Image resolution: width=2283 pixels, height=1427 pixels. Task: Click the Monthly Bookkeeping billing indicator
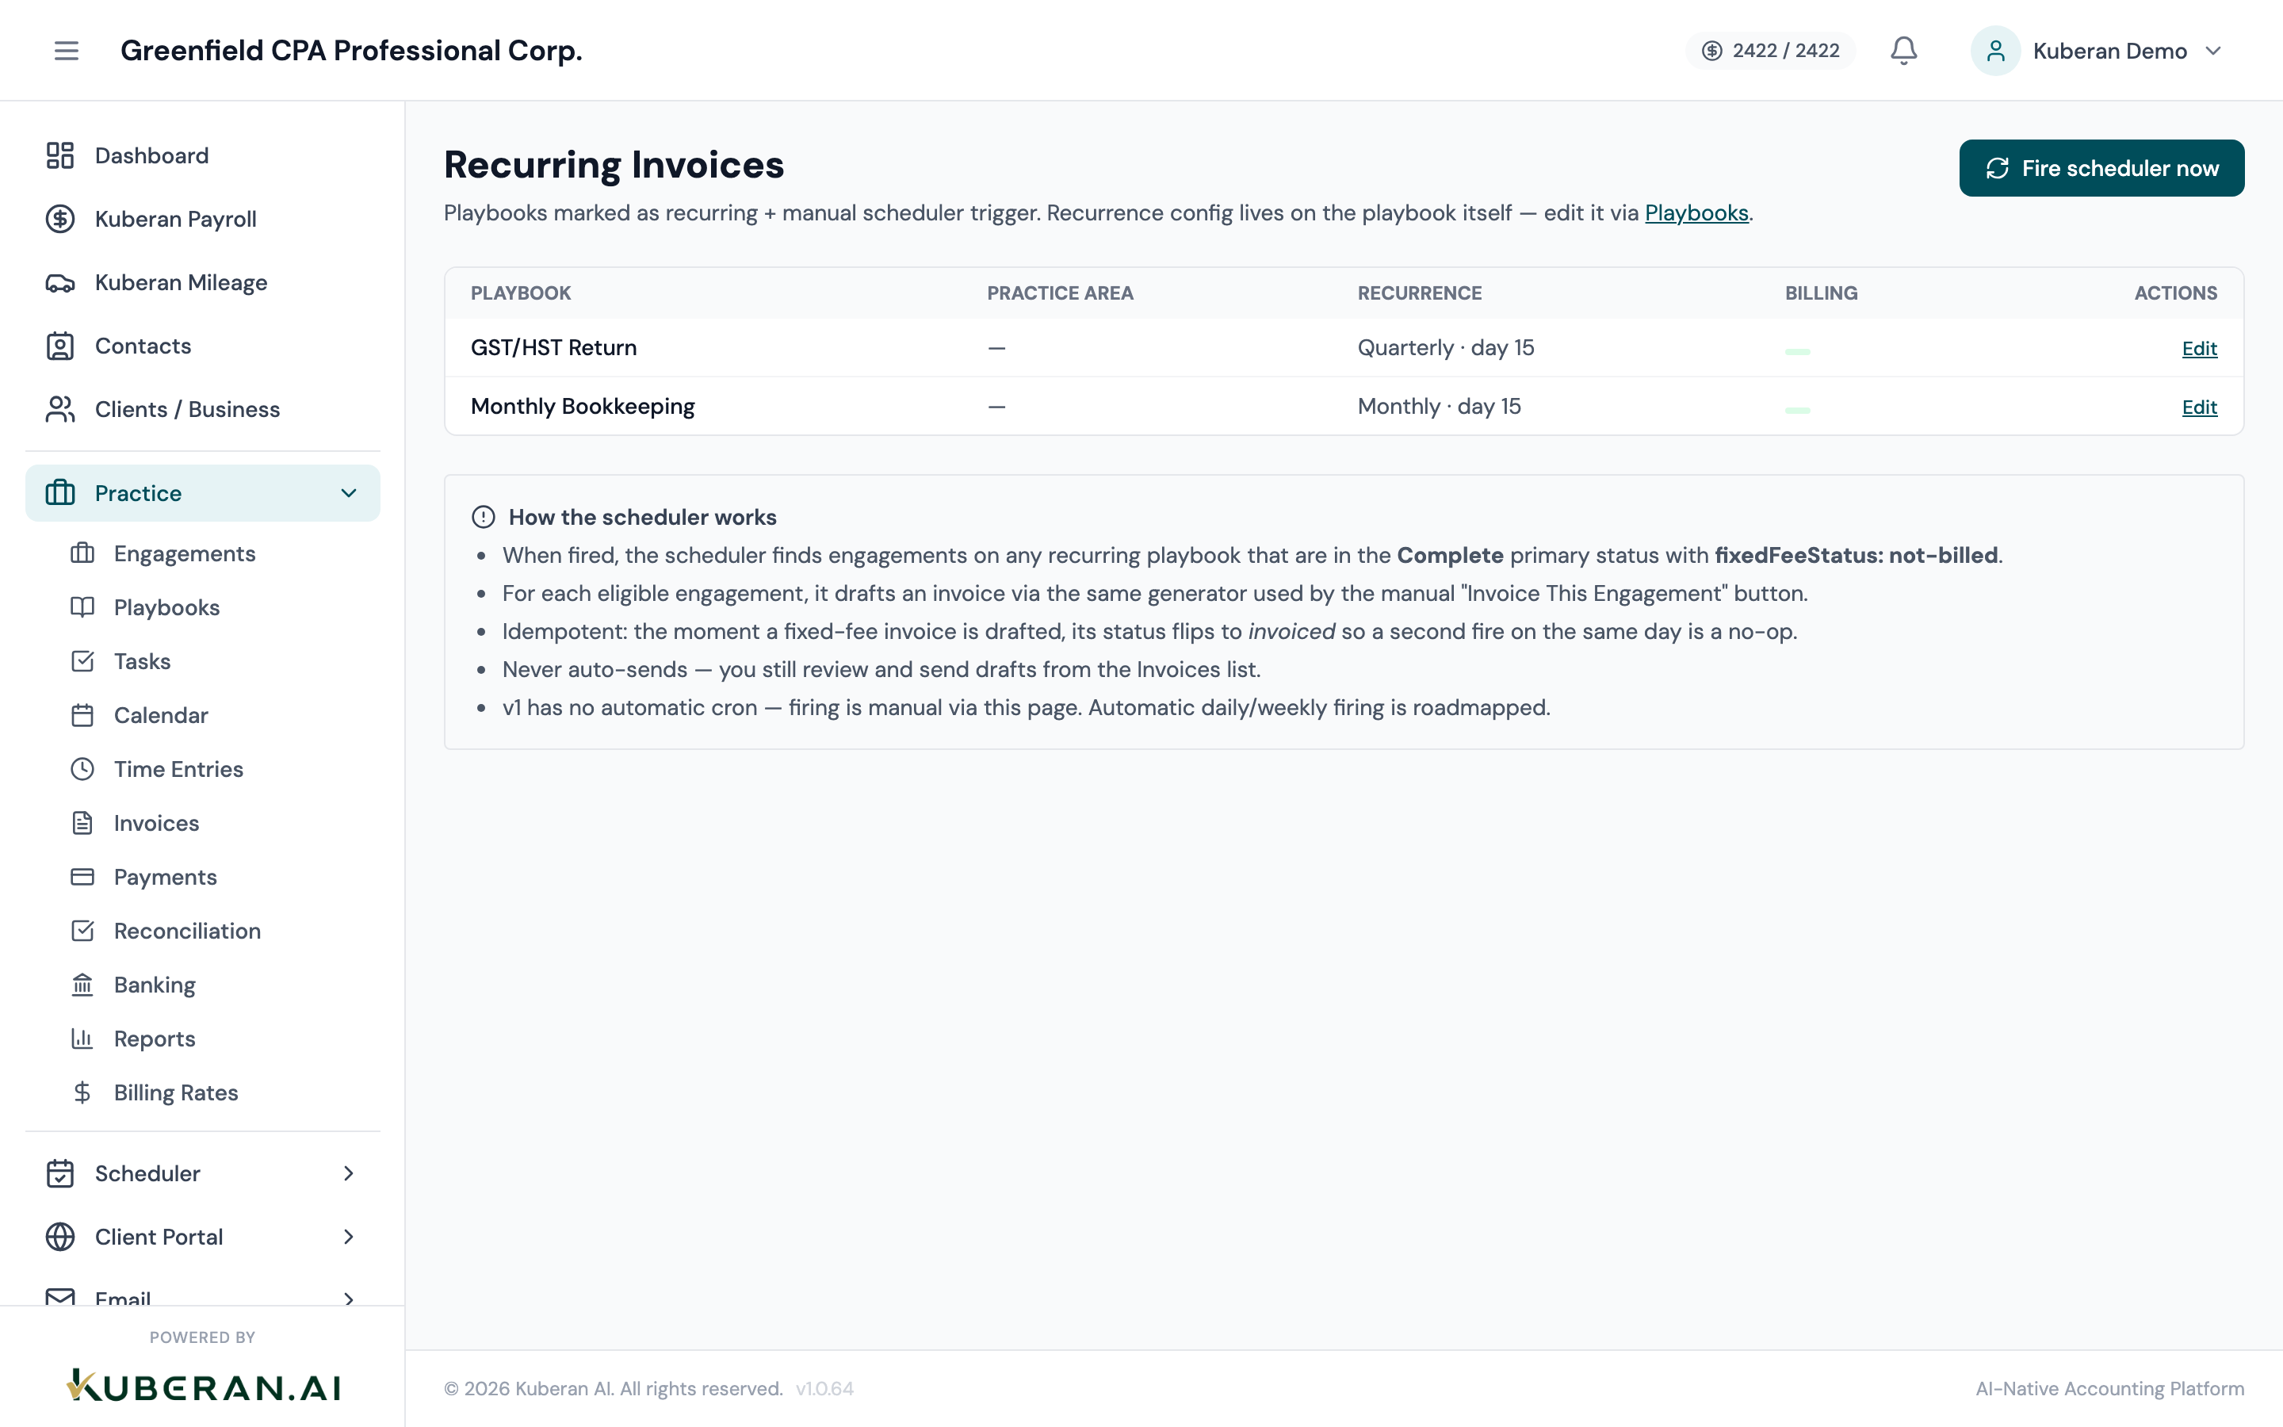click(1797, 410)
